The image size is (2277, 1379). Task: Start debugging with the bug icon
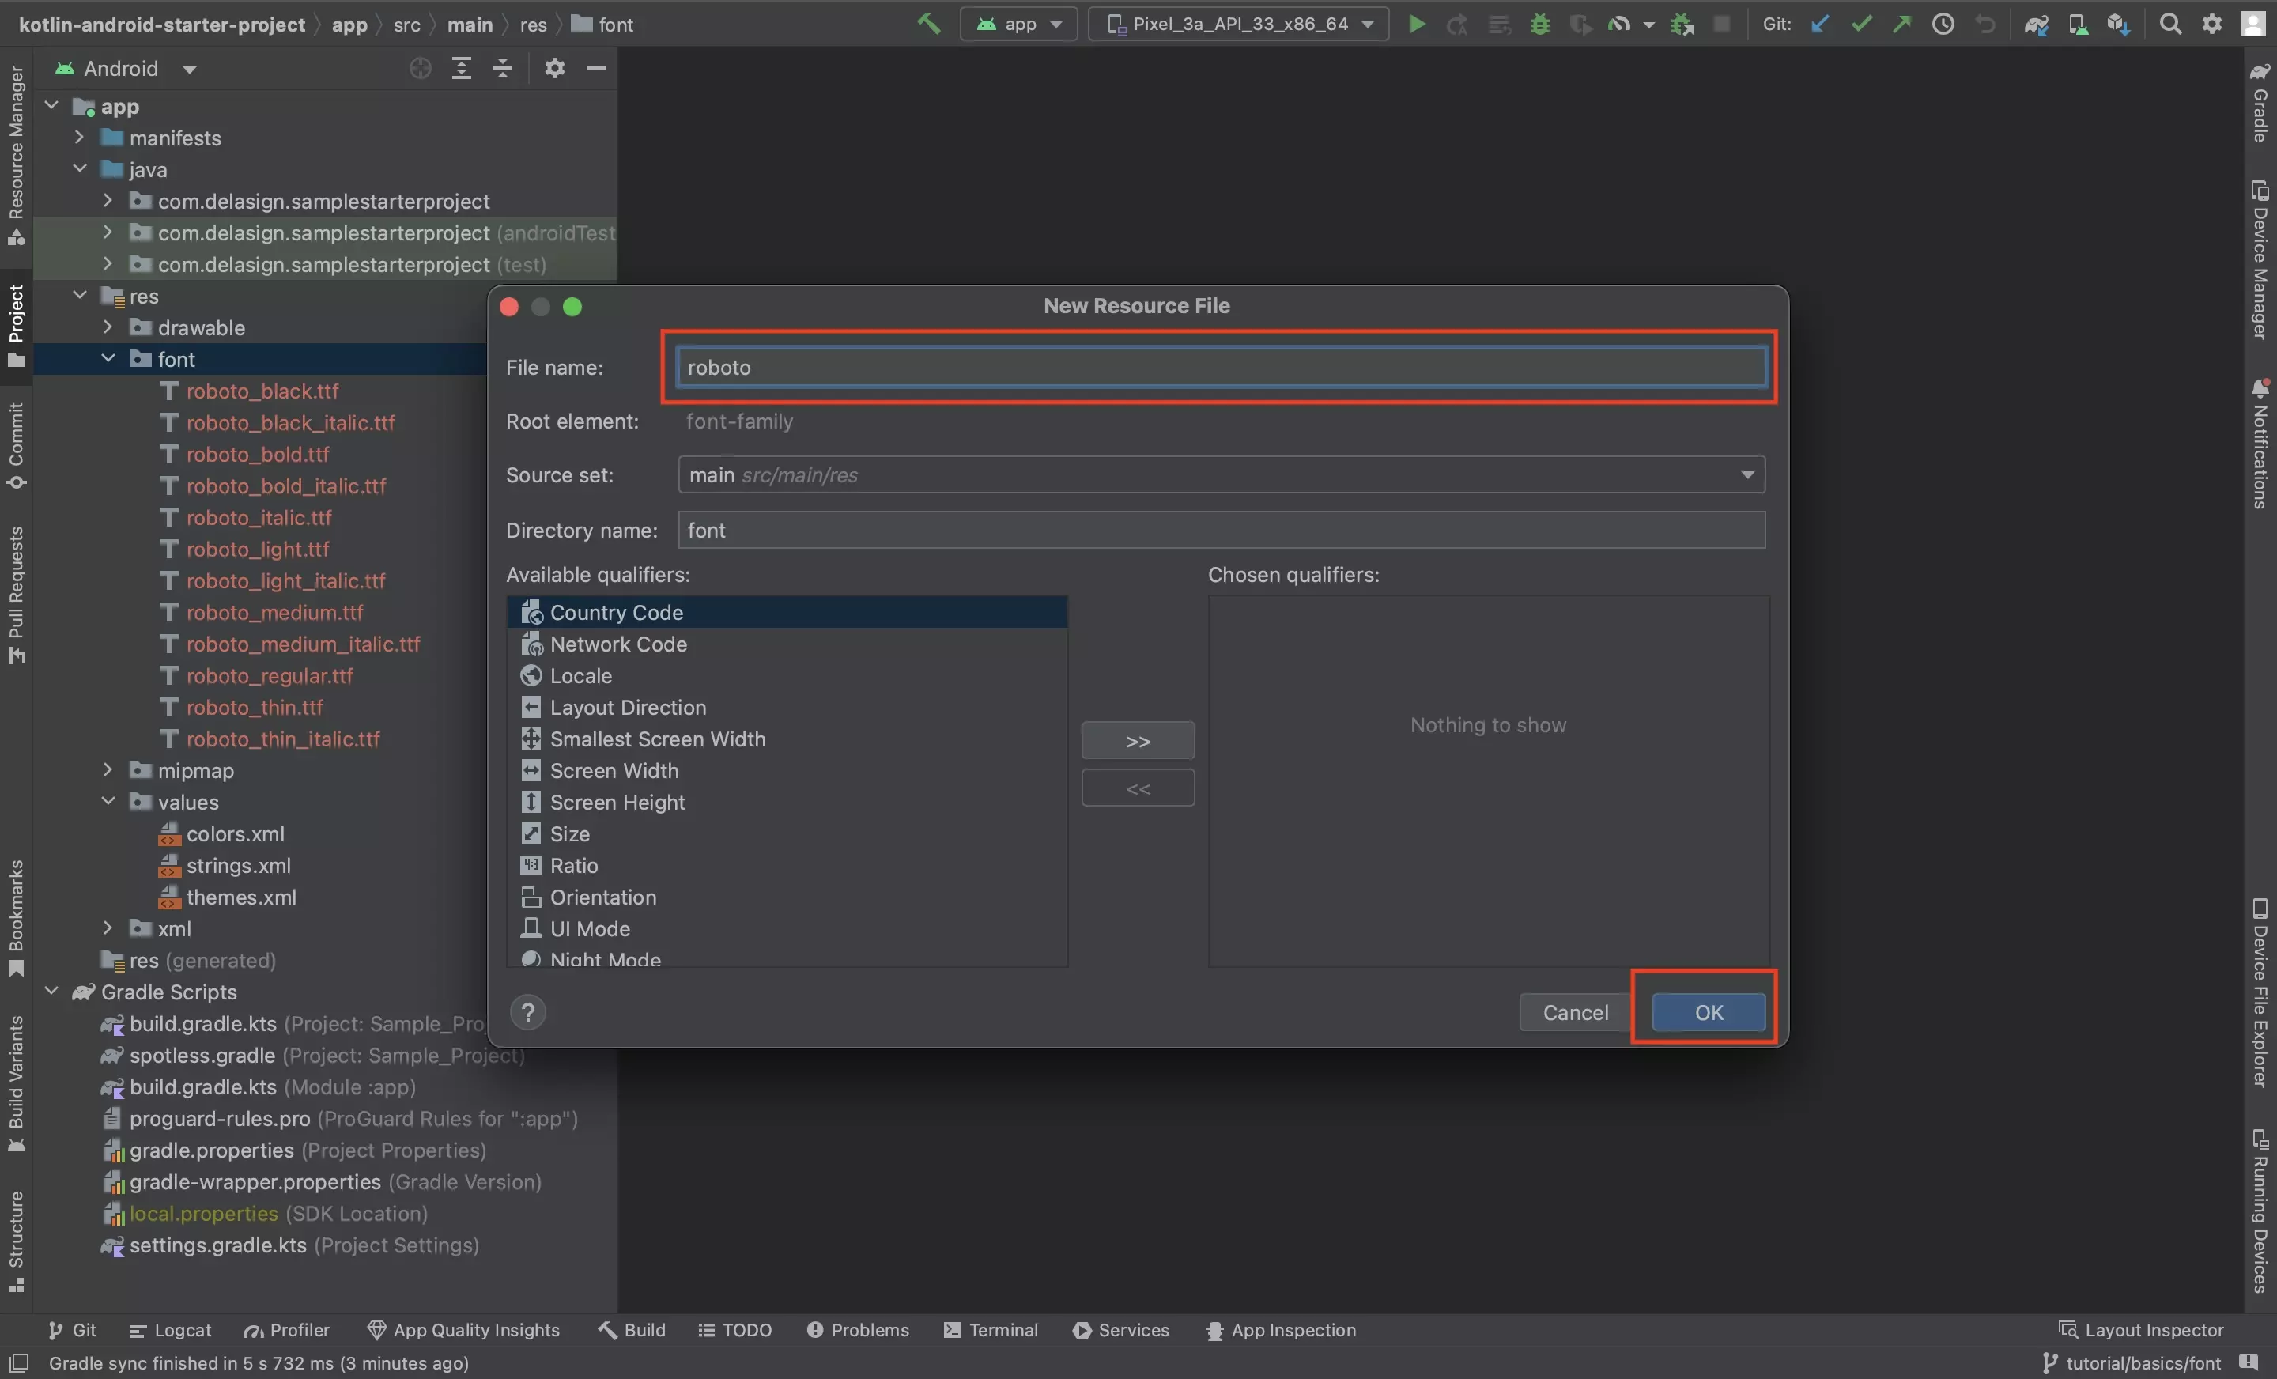click(x=1539, y=24)
